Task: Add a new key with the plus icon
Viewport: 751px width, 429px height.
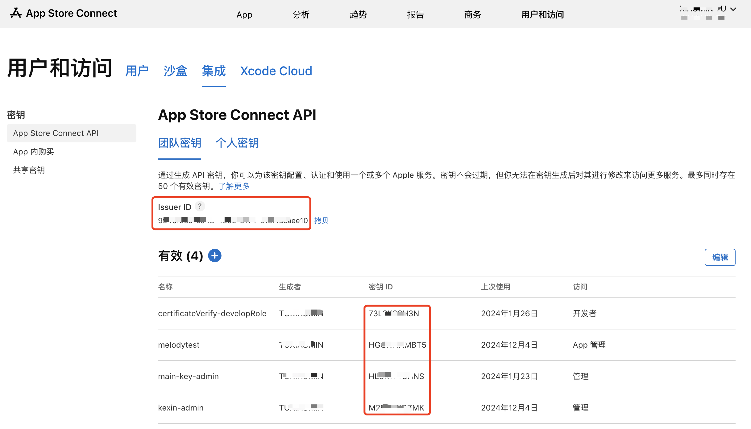Action: pyautogui.click(x=215, y=256)
